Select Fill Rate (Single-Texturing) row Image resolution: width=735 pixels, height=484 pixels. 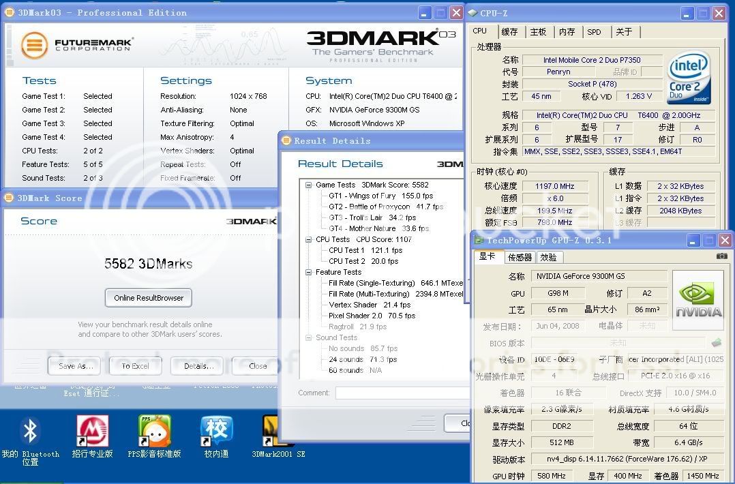point(395,283)
